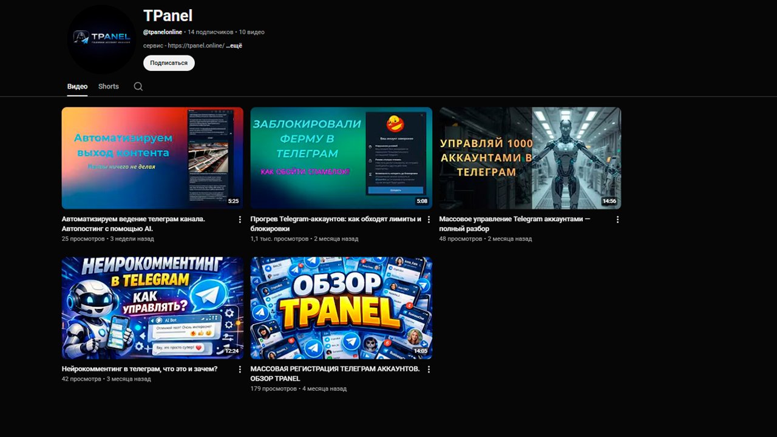The image size is (777, 437).
Task: Expand channel description with ...ещё
Action: pyautogui.click(x=234, y=46)
